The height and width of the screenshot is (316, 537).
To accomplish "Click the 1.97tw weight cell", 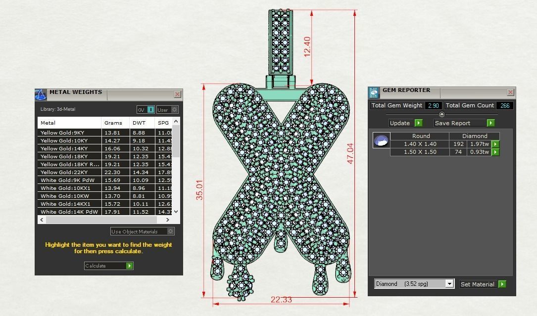I will (x=479, y=144).
